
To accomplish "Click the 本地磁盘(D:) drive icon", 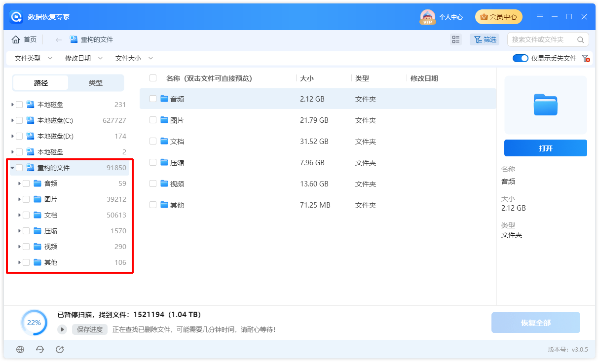I will (x=30, y=136).
